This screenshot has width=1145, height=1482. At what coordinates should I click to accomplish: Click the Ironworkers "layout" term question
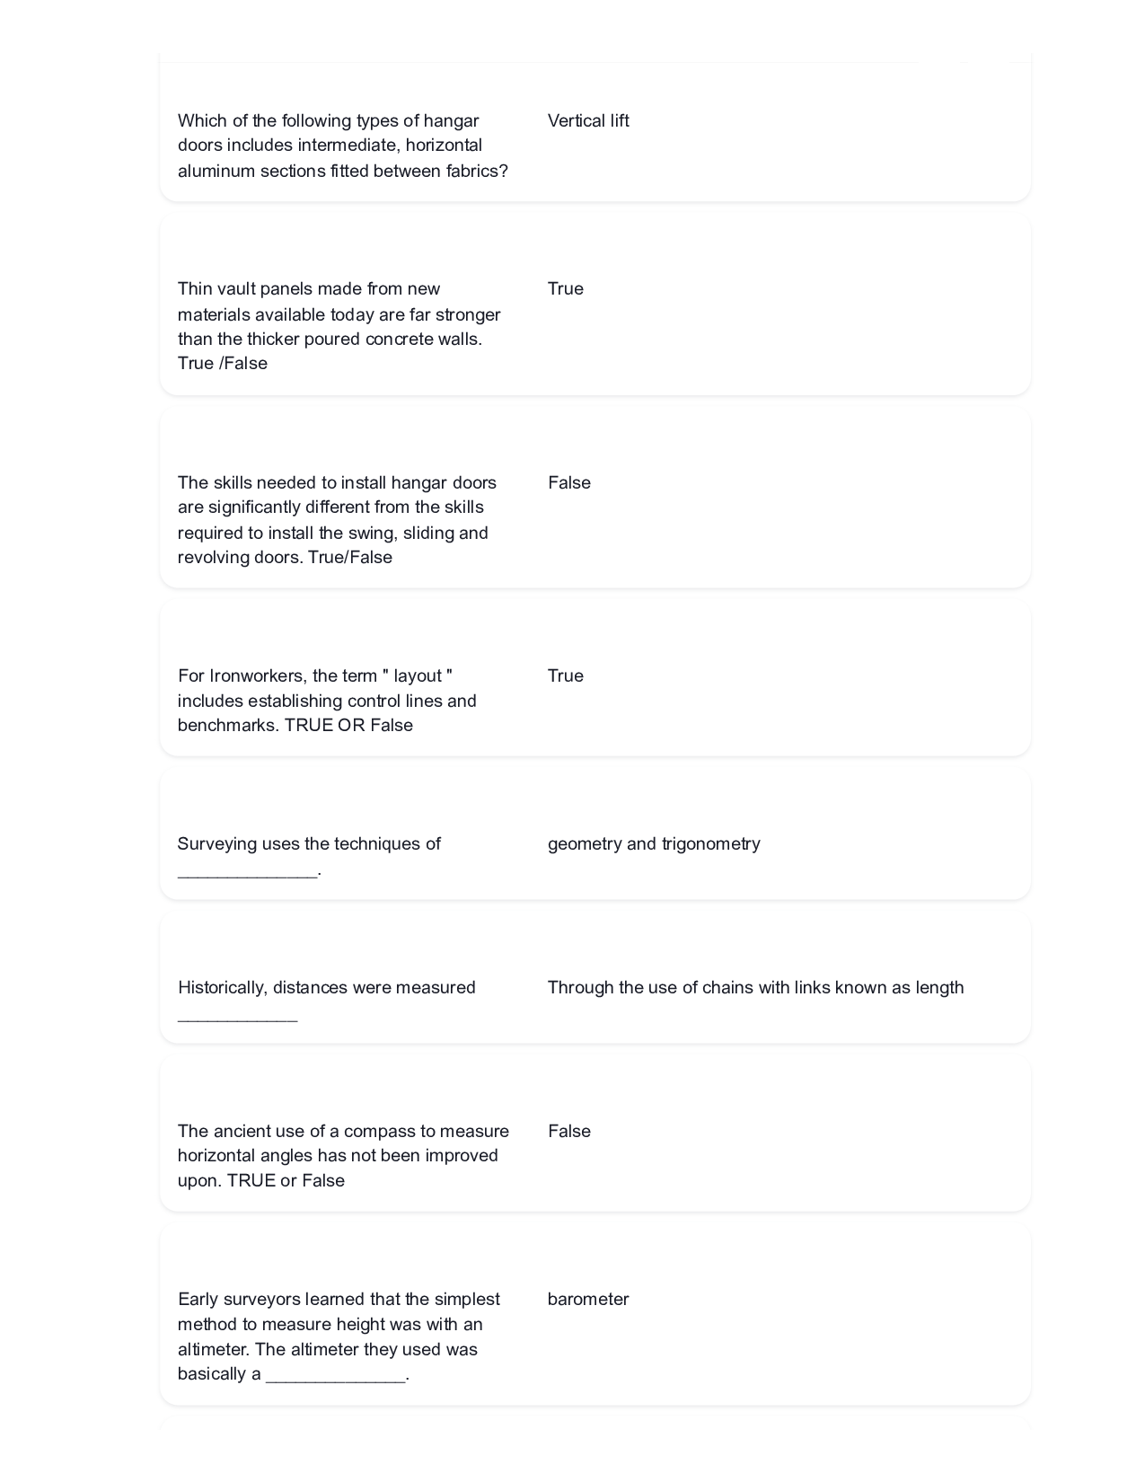(x=327, y=700)
